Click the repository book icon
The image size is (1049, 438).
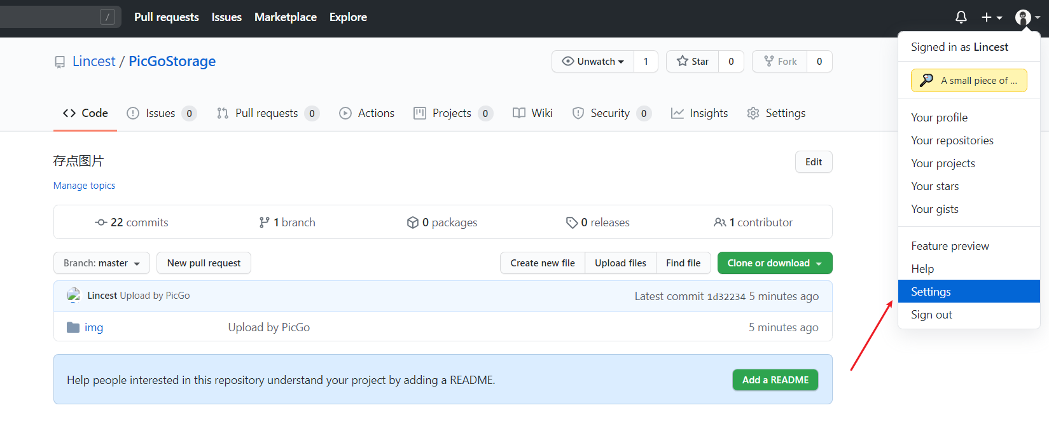point(60,62)
